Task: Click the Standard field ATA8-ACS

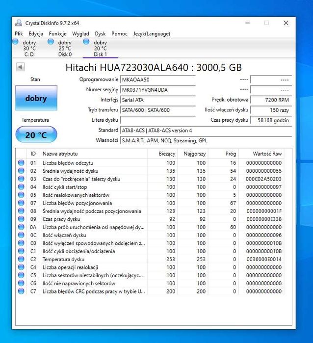Action: [206, 131]
